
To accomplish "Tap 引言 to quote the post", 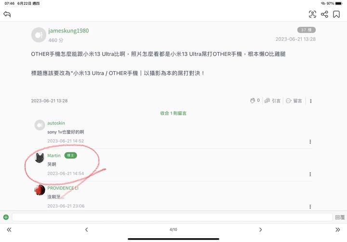I will 272,101.
